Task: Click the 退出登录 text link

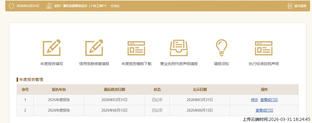Action: (300, 6)
